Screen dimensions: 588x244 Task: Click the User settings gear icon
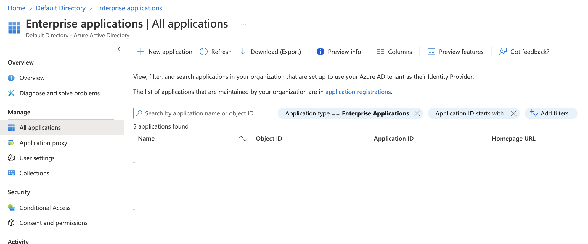click(11, 158)
